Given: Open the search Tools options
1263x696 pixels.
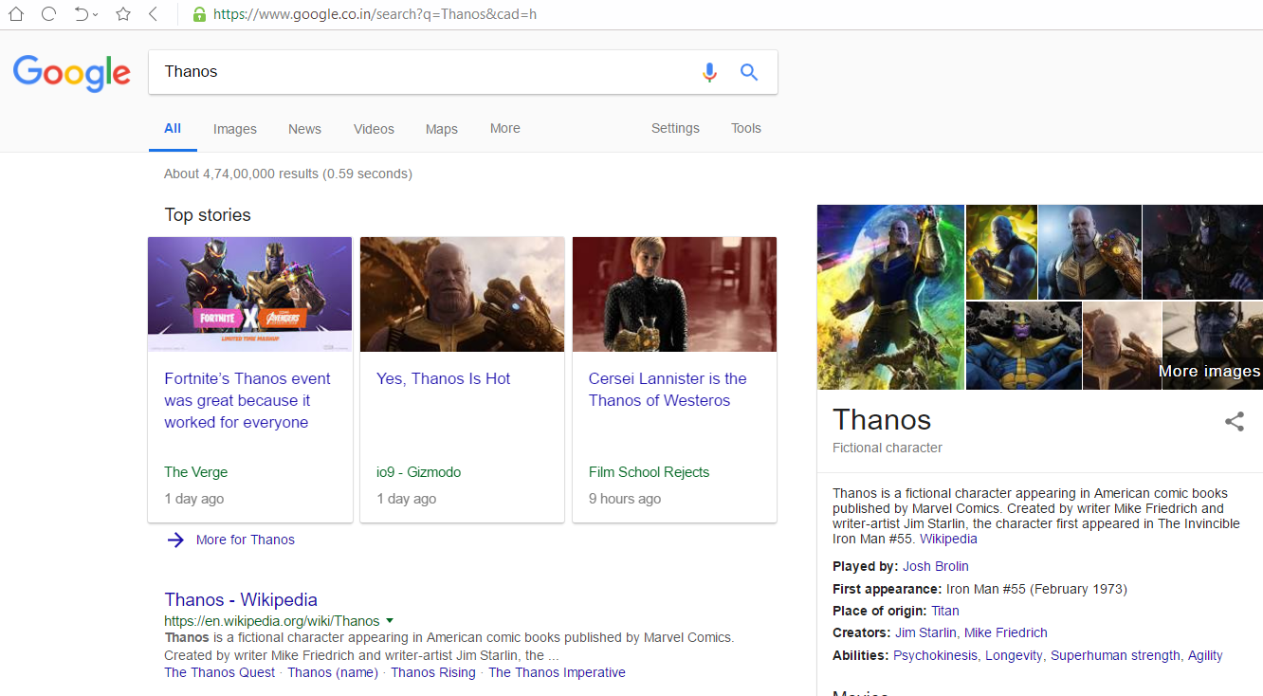Looking at the screenshot, I should coord(746,128).
